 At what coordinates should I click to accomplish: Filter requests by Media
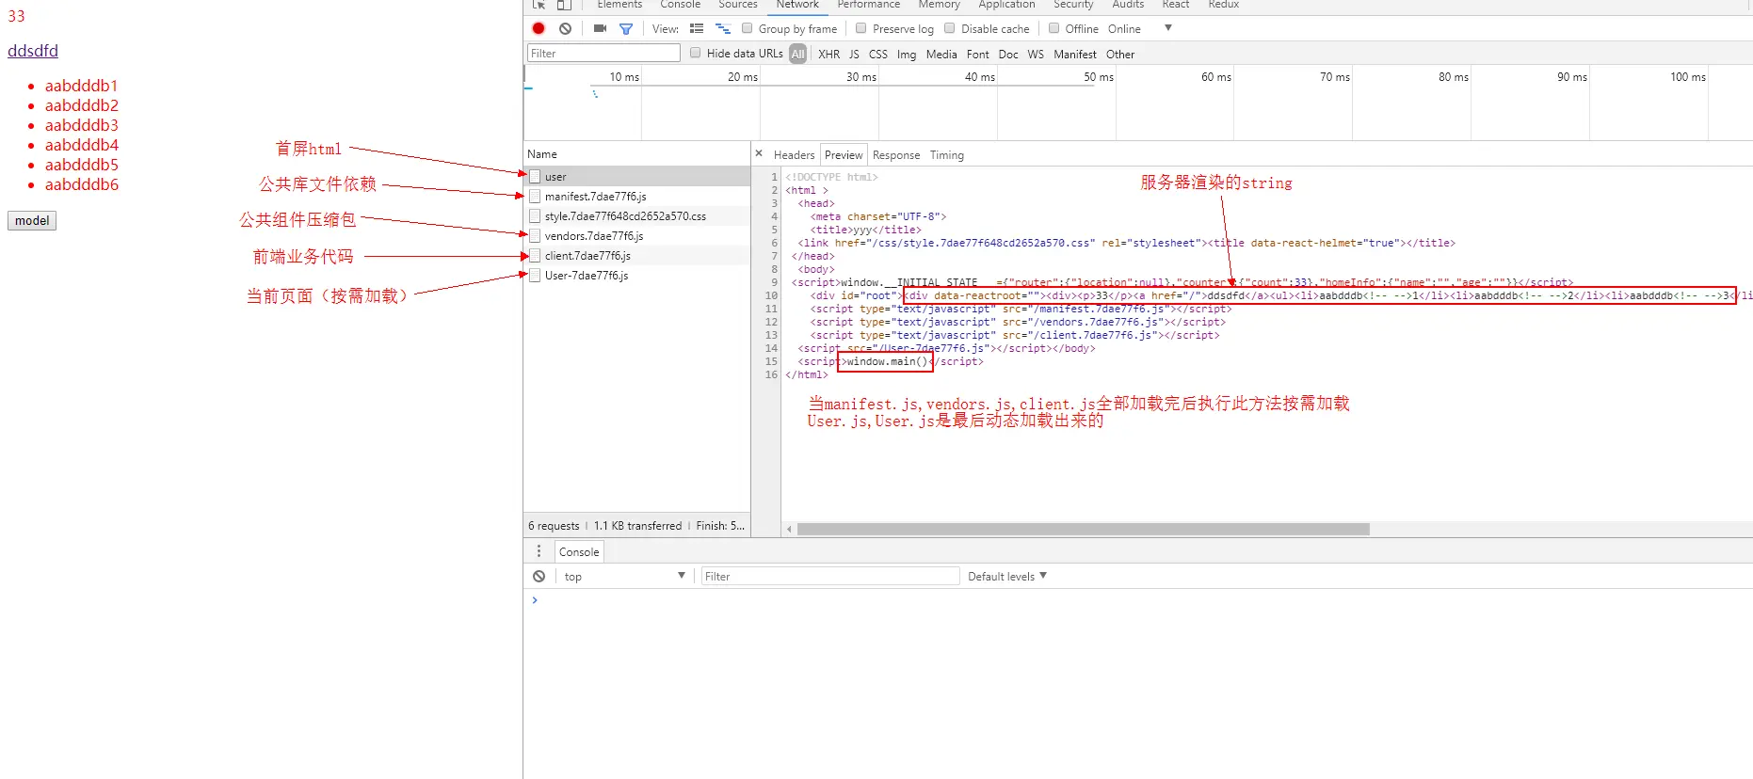(941, 54)
